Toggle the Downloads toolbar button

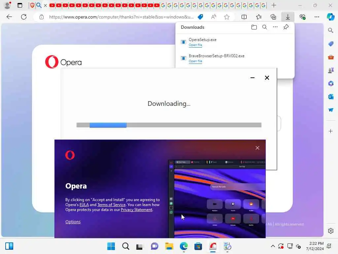coord(288,17)
